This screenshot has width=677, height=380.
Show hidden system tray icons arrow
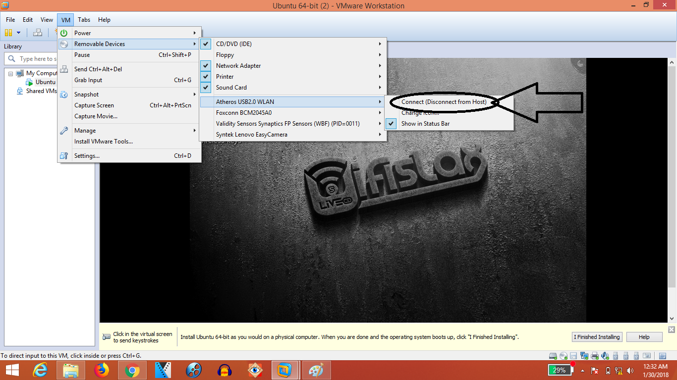(582, 371)
